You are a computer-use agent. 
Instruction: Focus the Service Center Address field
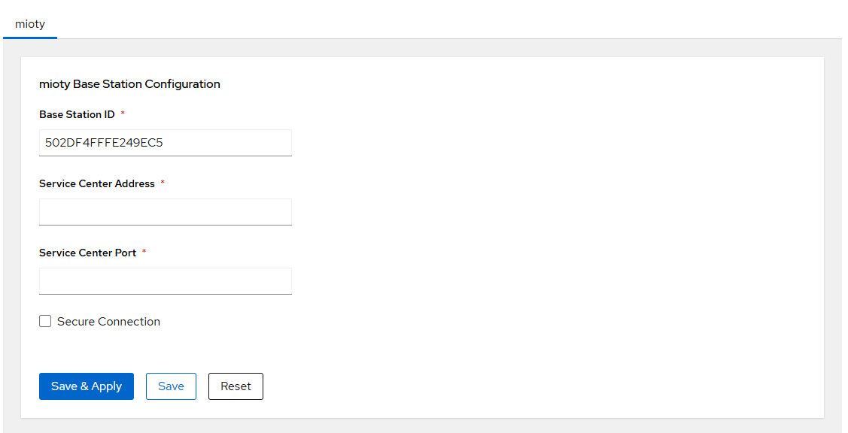[165, 211]
